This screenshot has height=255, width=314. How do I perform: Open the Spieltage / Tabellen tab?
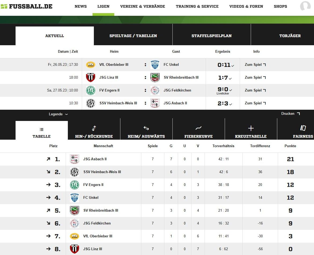coord(133,36)
